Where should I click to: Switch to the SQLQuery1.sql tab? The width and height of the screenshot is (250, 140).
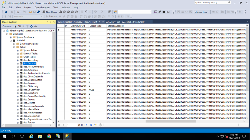coord(125,22)
